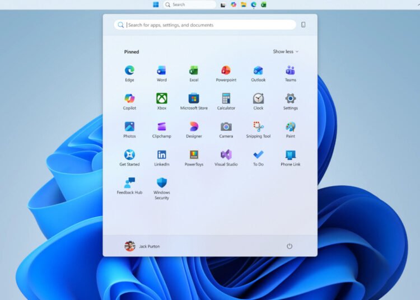
Task: Launch the Snipping Tool
Action: pos(258,129)
